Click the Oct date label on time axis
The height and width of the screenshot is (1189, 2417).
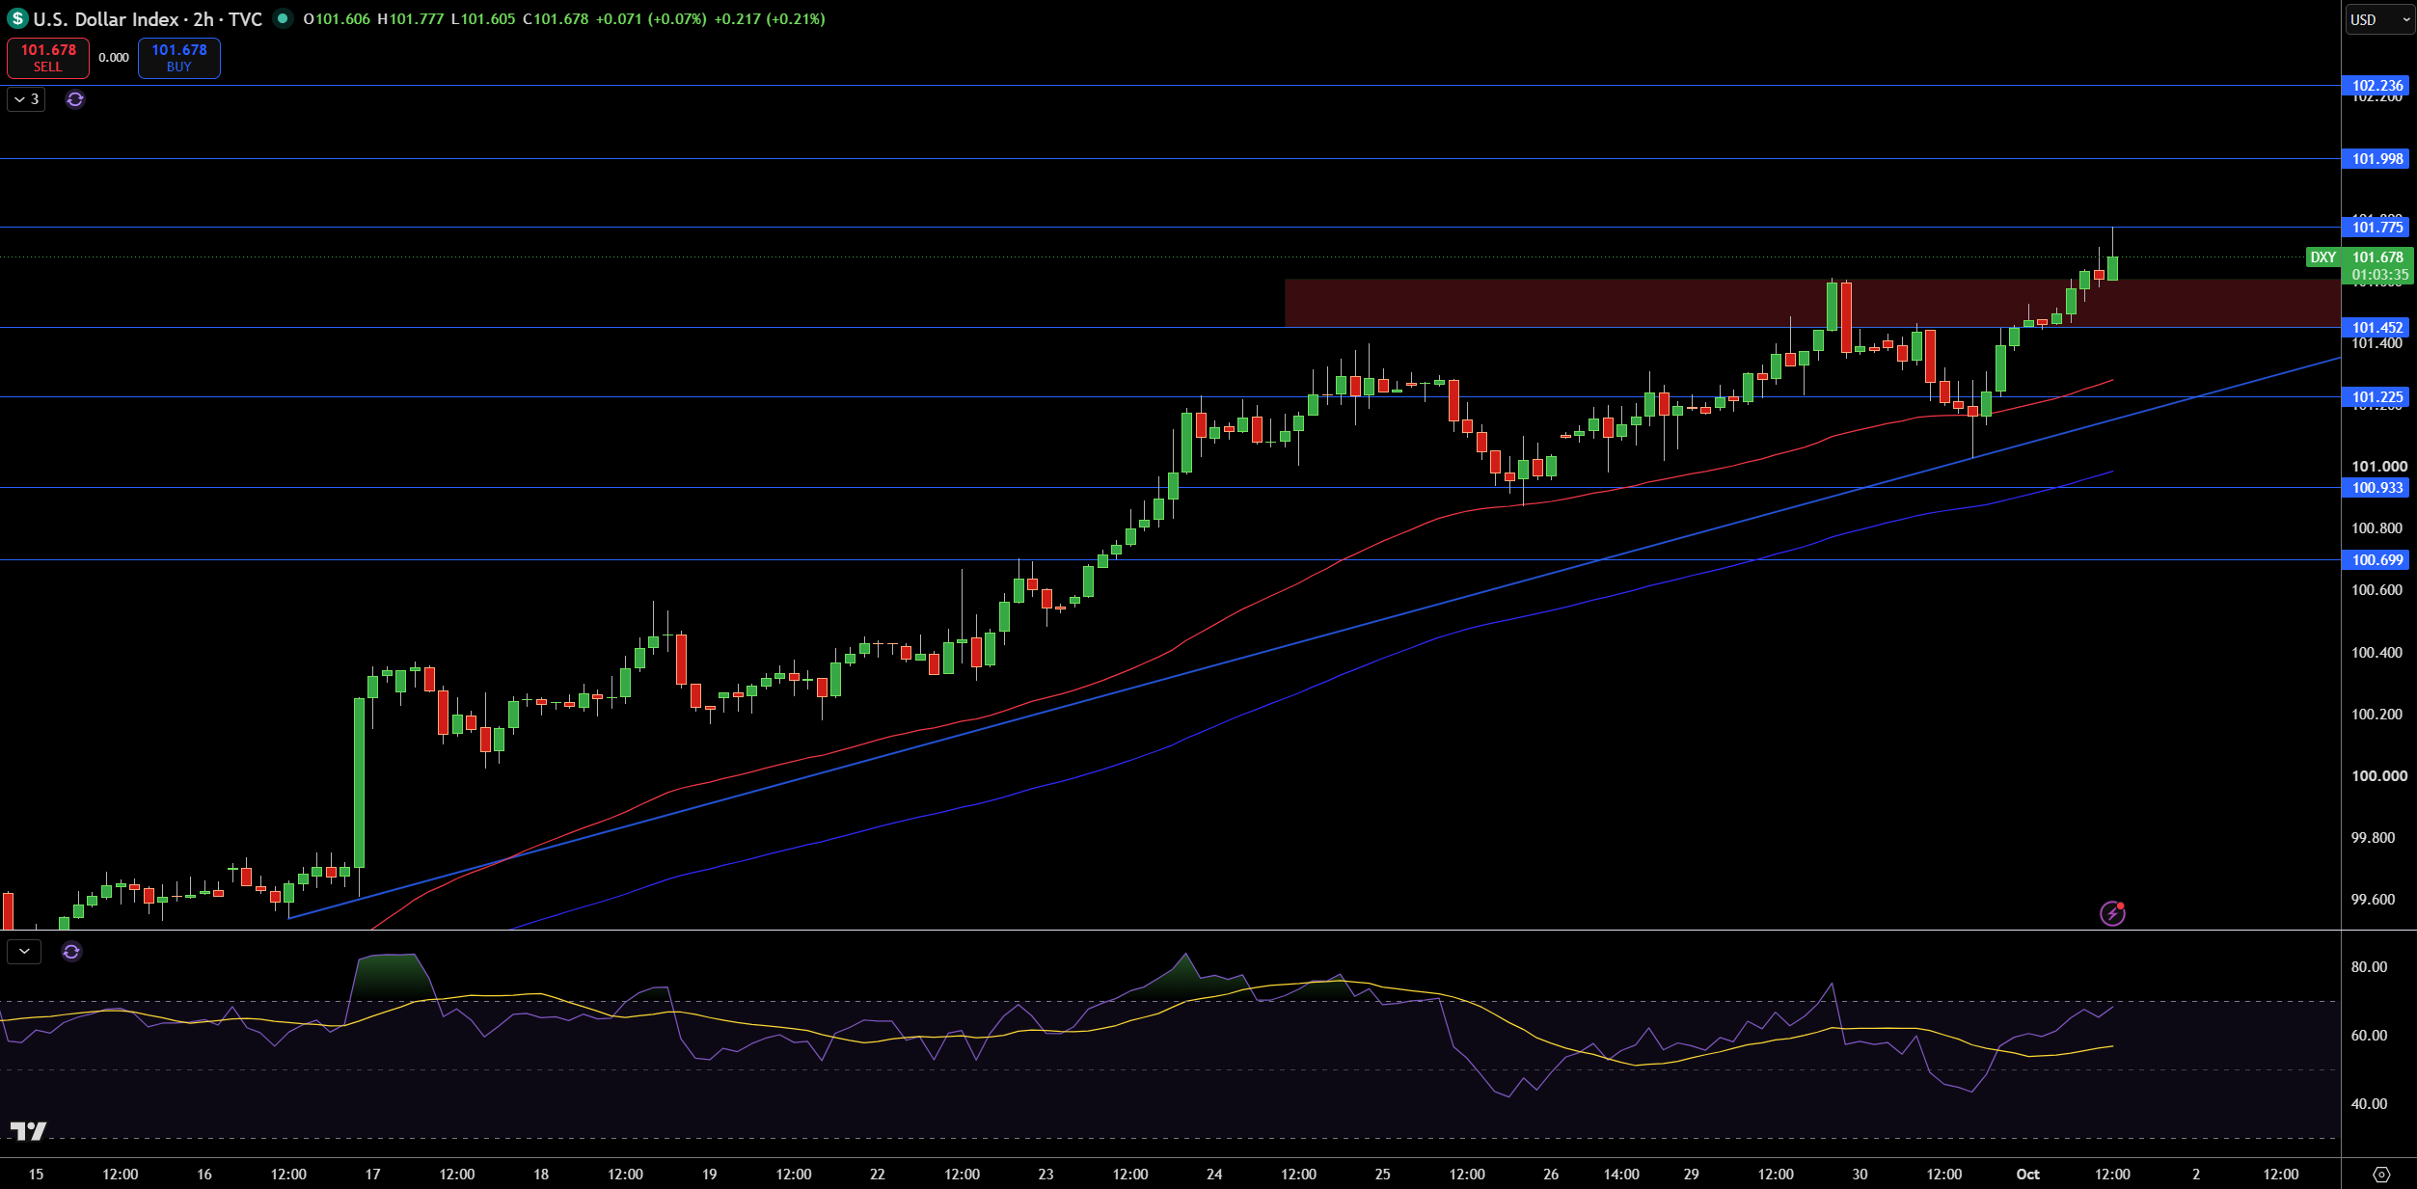point(2027,1175)
